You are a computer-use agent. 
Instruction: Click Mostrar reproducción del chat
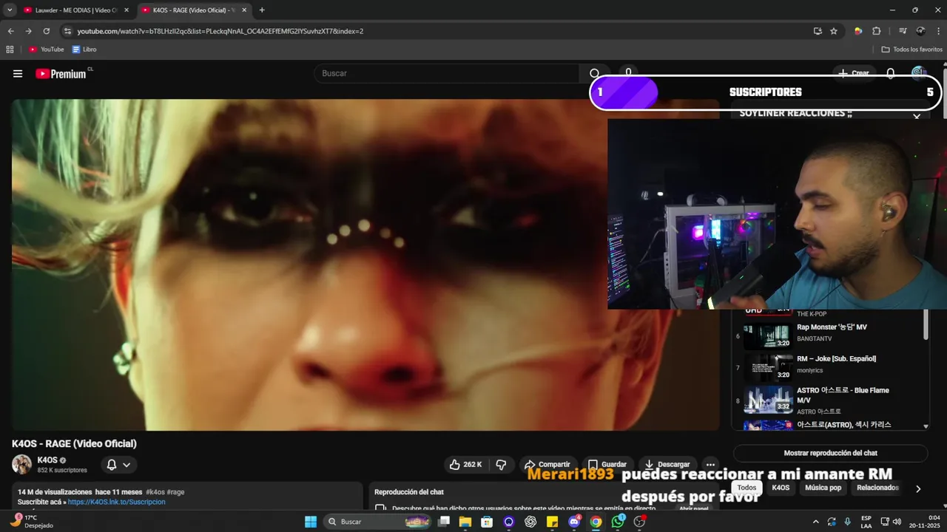(830, 453)
